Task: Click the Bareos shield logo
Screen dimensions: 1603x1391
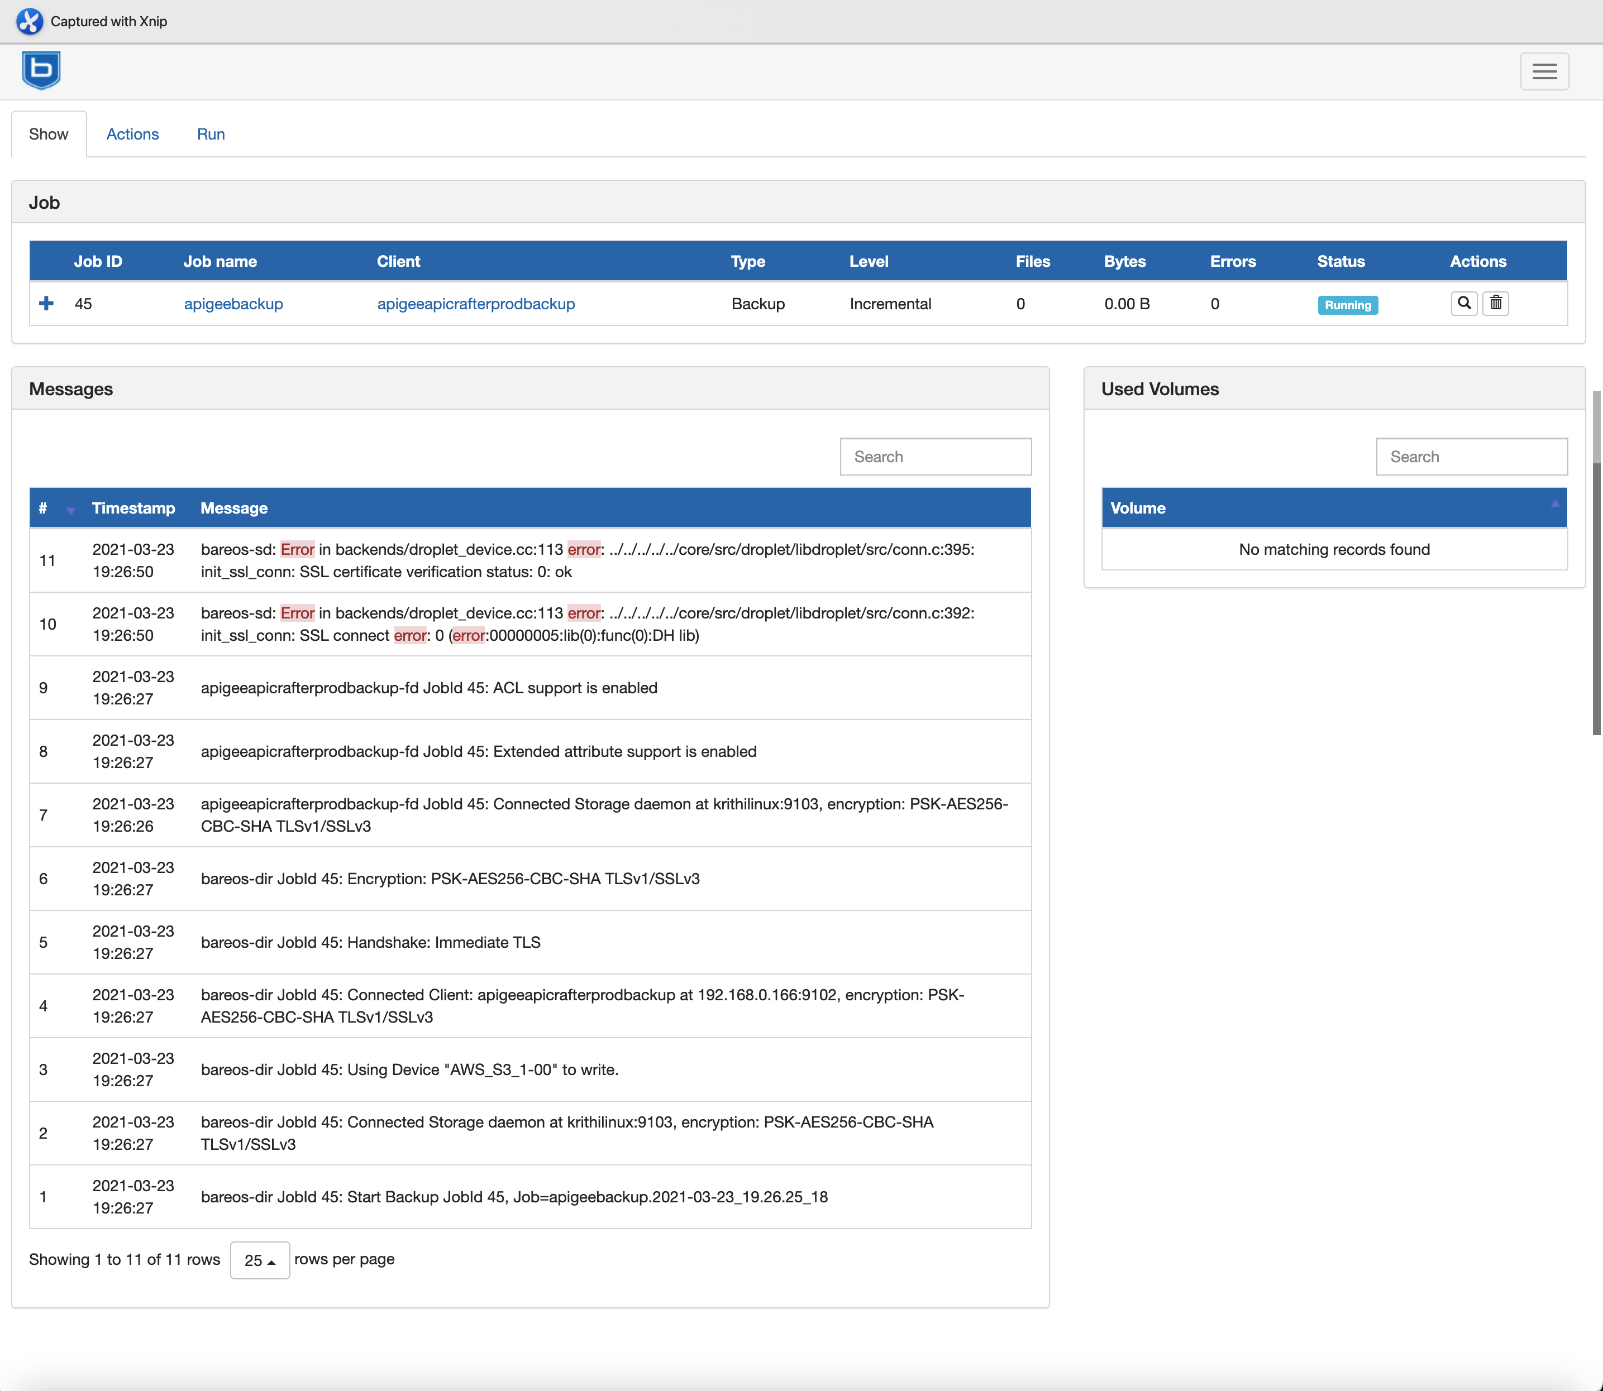Action: [41, 71]
